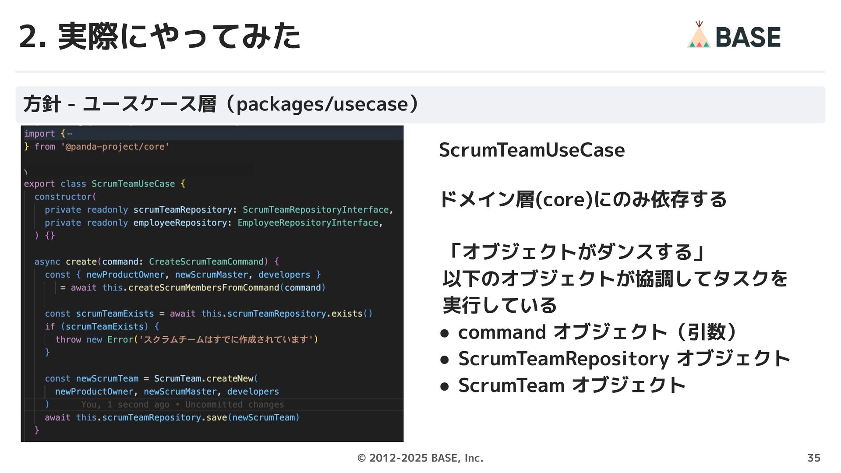This screenshot has width=841, height=473.
Task: Click the page number 35
Action: click(x=813, y=458)
